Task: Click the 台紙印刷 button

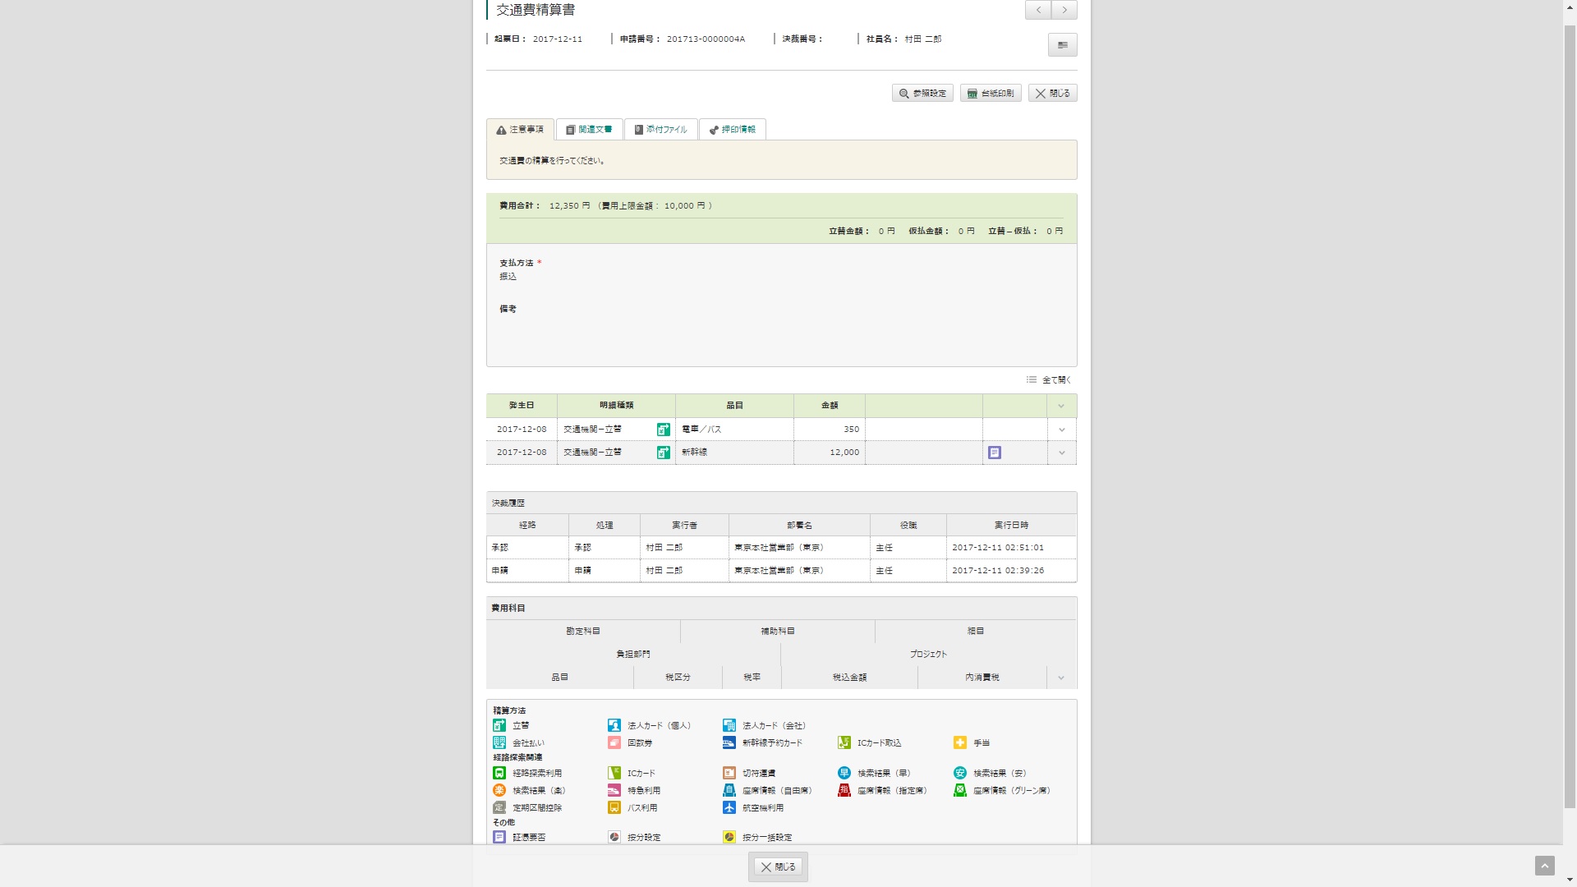Action: [991, 94]
